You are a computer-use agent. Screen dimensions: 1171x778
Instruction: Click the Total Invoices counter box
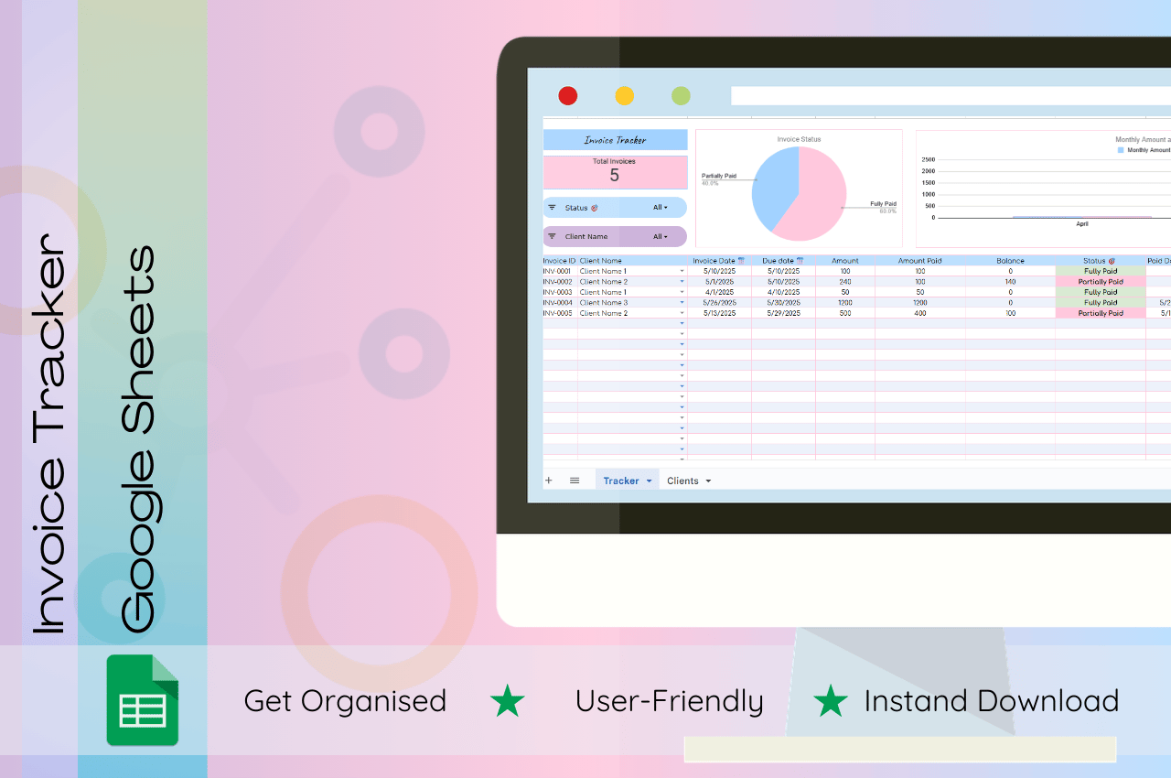[x=615, y=172]
